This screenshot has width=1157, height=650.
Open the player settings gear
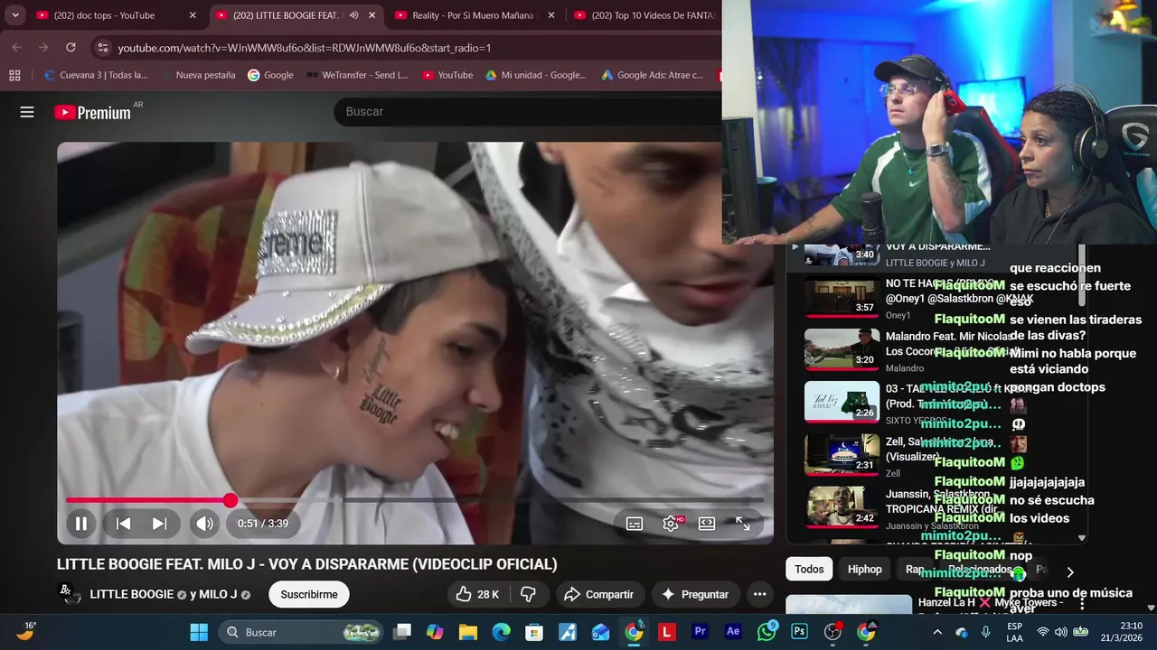pos(671,524)
